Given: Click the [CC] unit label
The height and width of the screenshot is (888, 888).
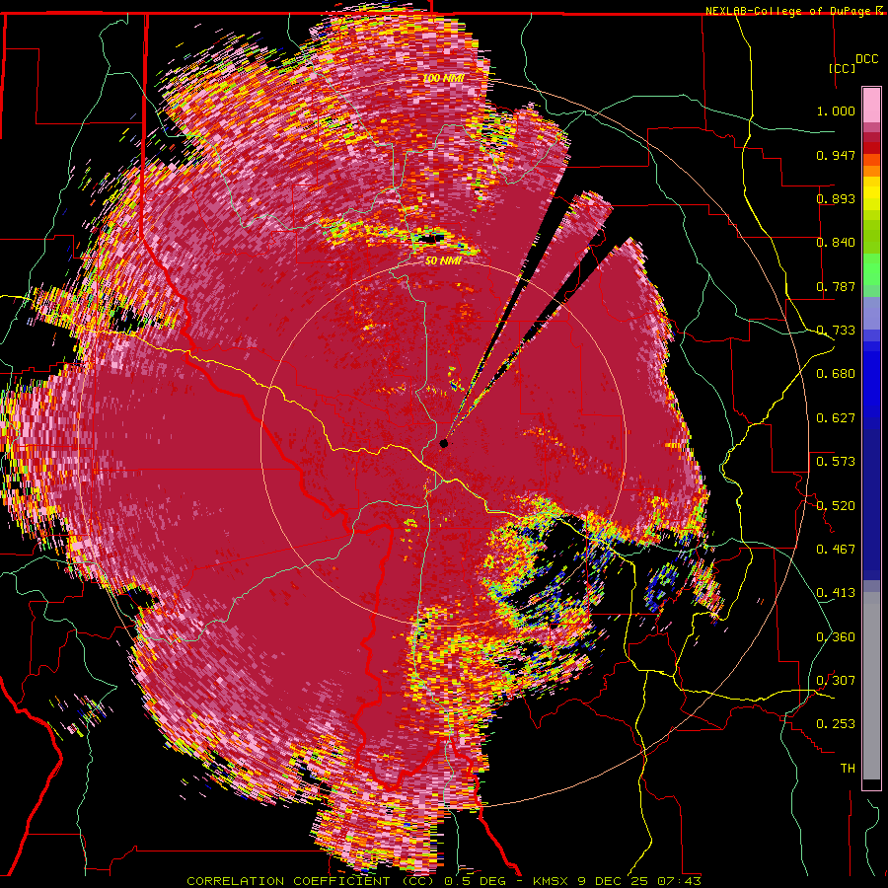Looking at the screenshot, I should point(843,68).
